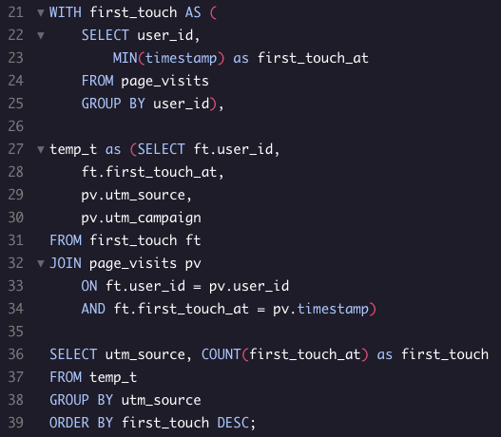Click the empty line 26
Image resolution: width=501 pixels, height=437 pixels.
256,126
